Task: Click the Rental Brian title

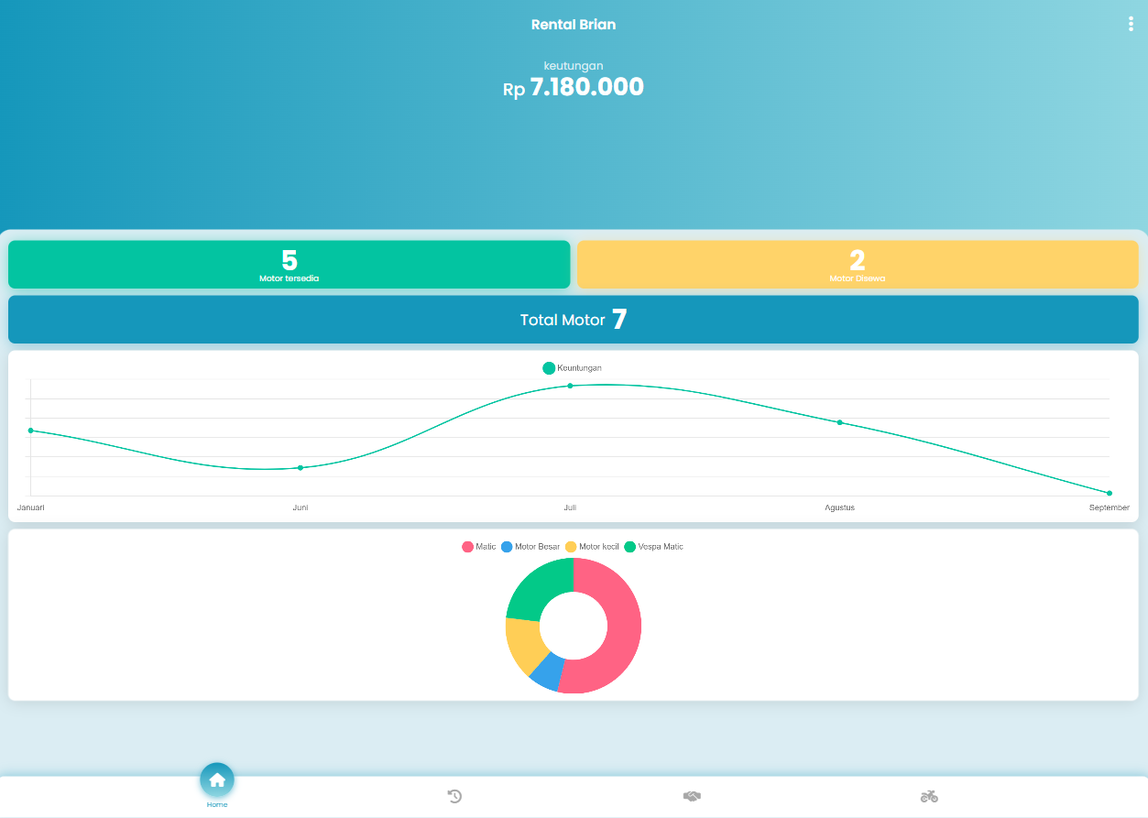Action: (574, 25)
